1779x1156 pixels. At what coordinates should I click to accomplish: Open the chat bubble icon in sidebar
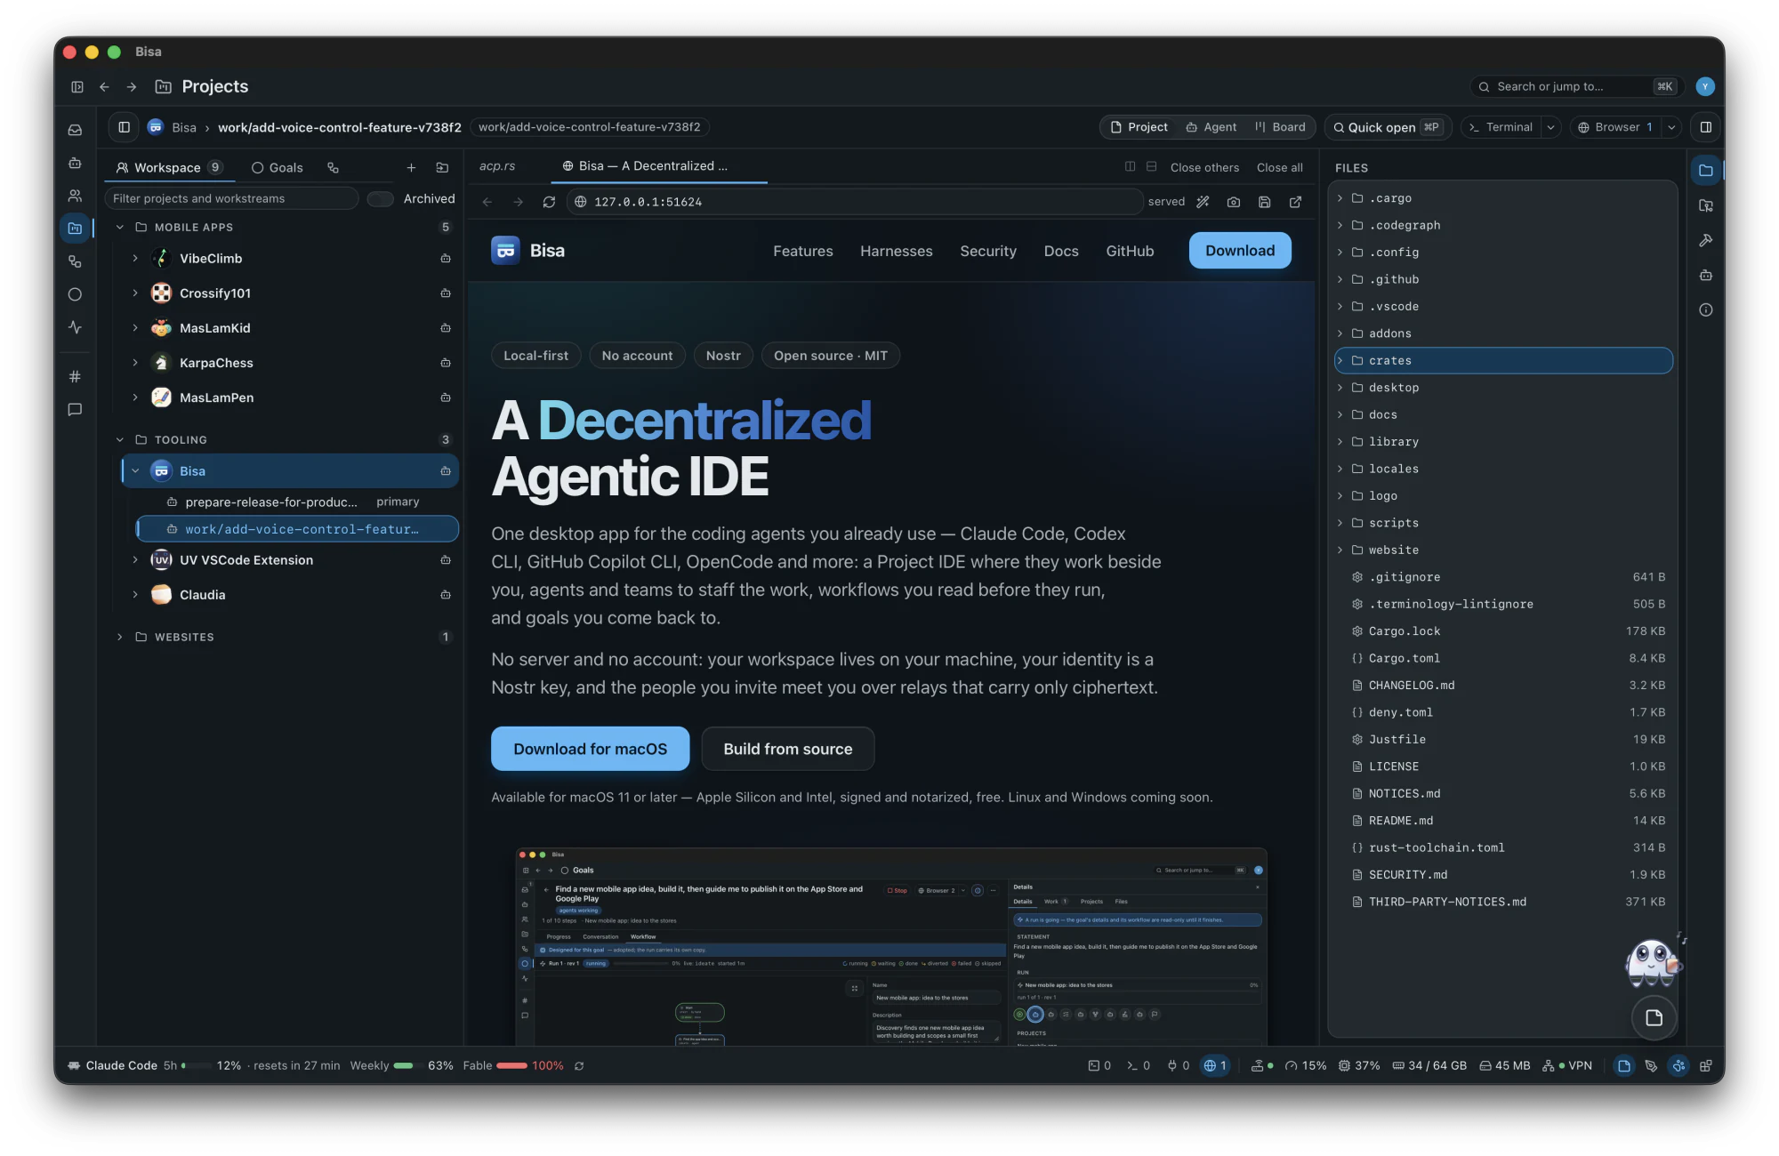click(x=76, y=410)
